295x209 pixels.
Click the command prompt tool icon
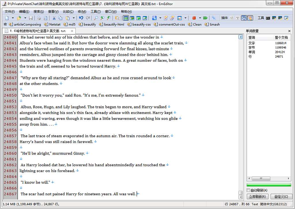pos(268,18)
